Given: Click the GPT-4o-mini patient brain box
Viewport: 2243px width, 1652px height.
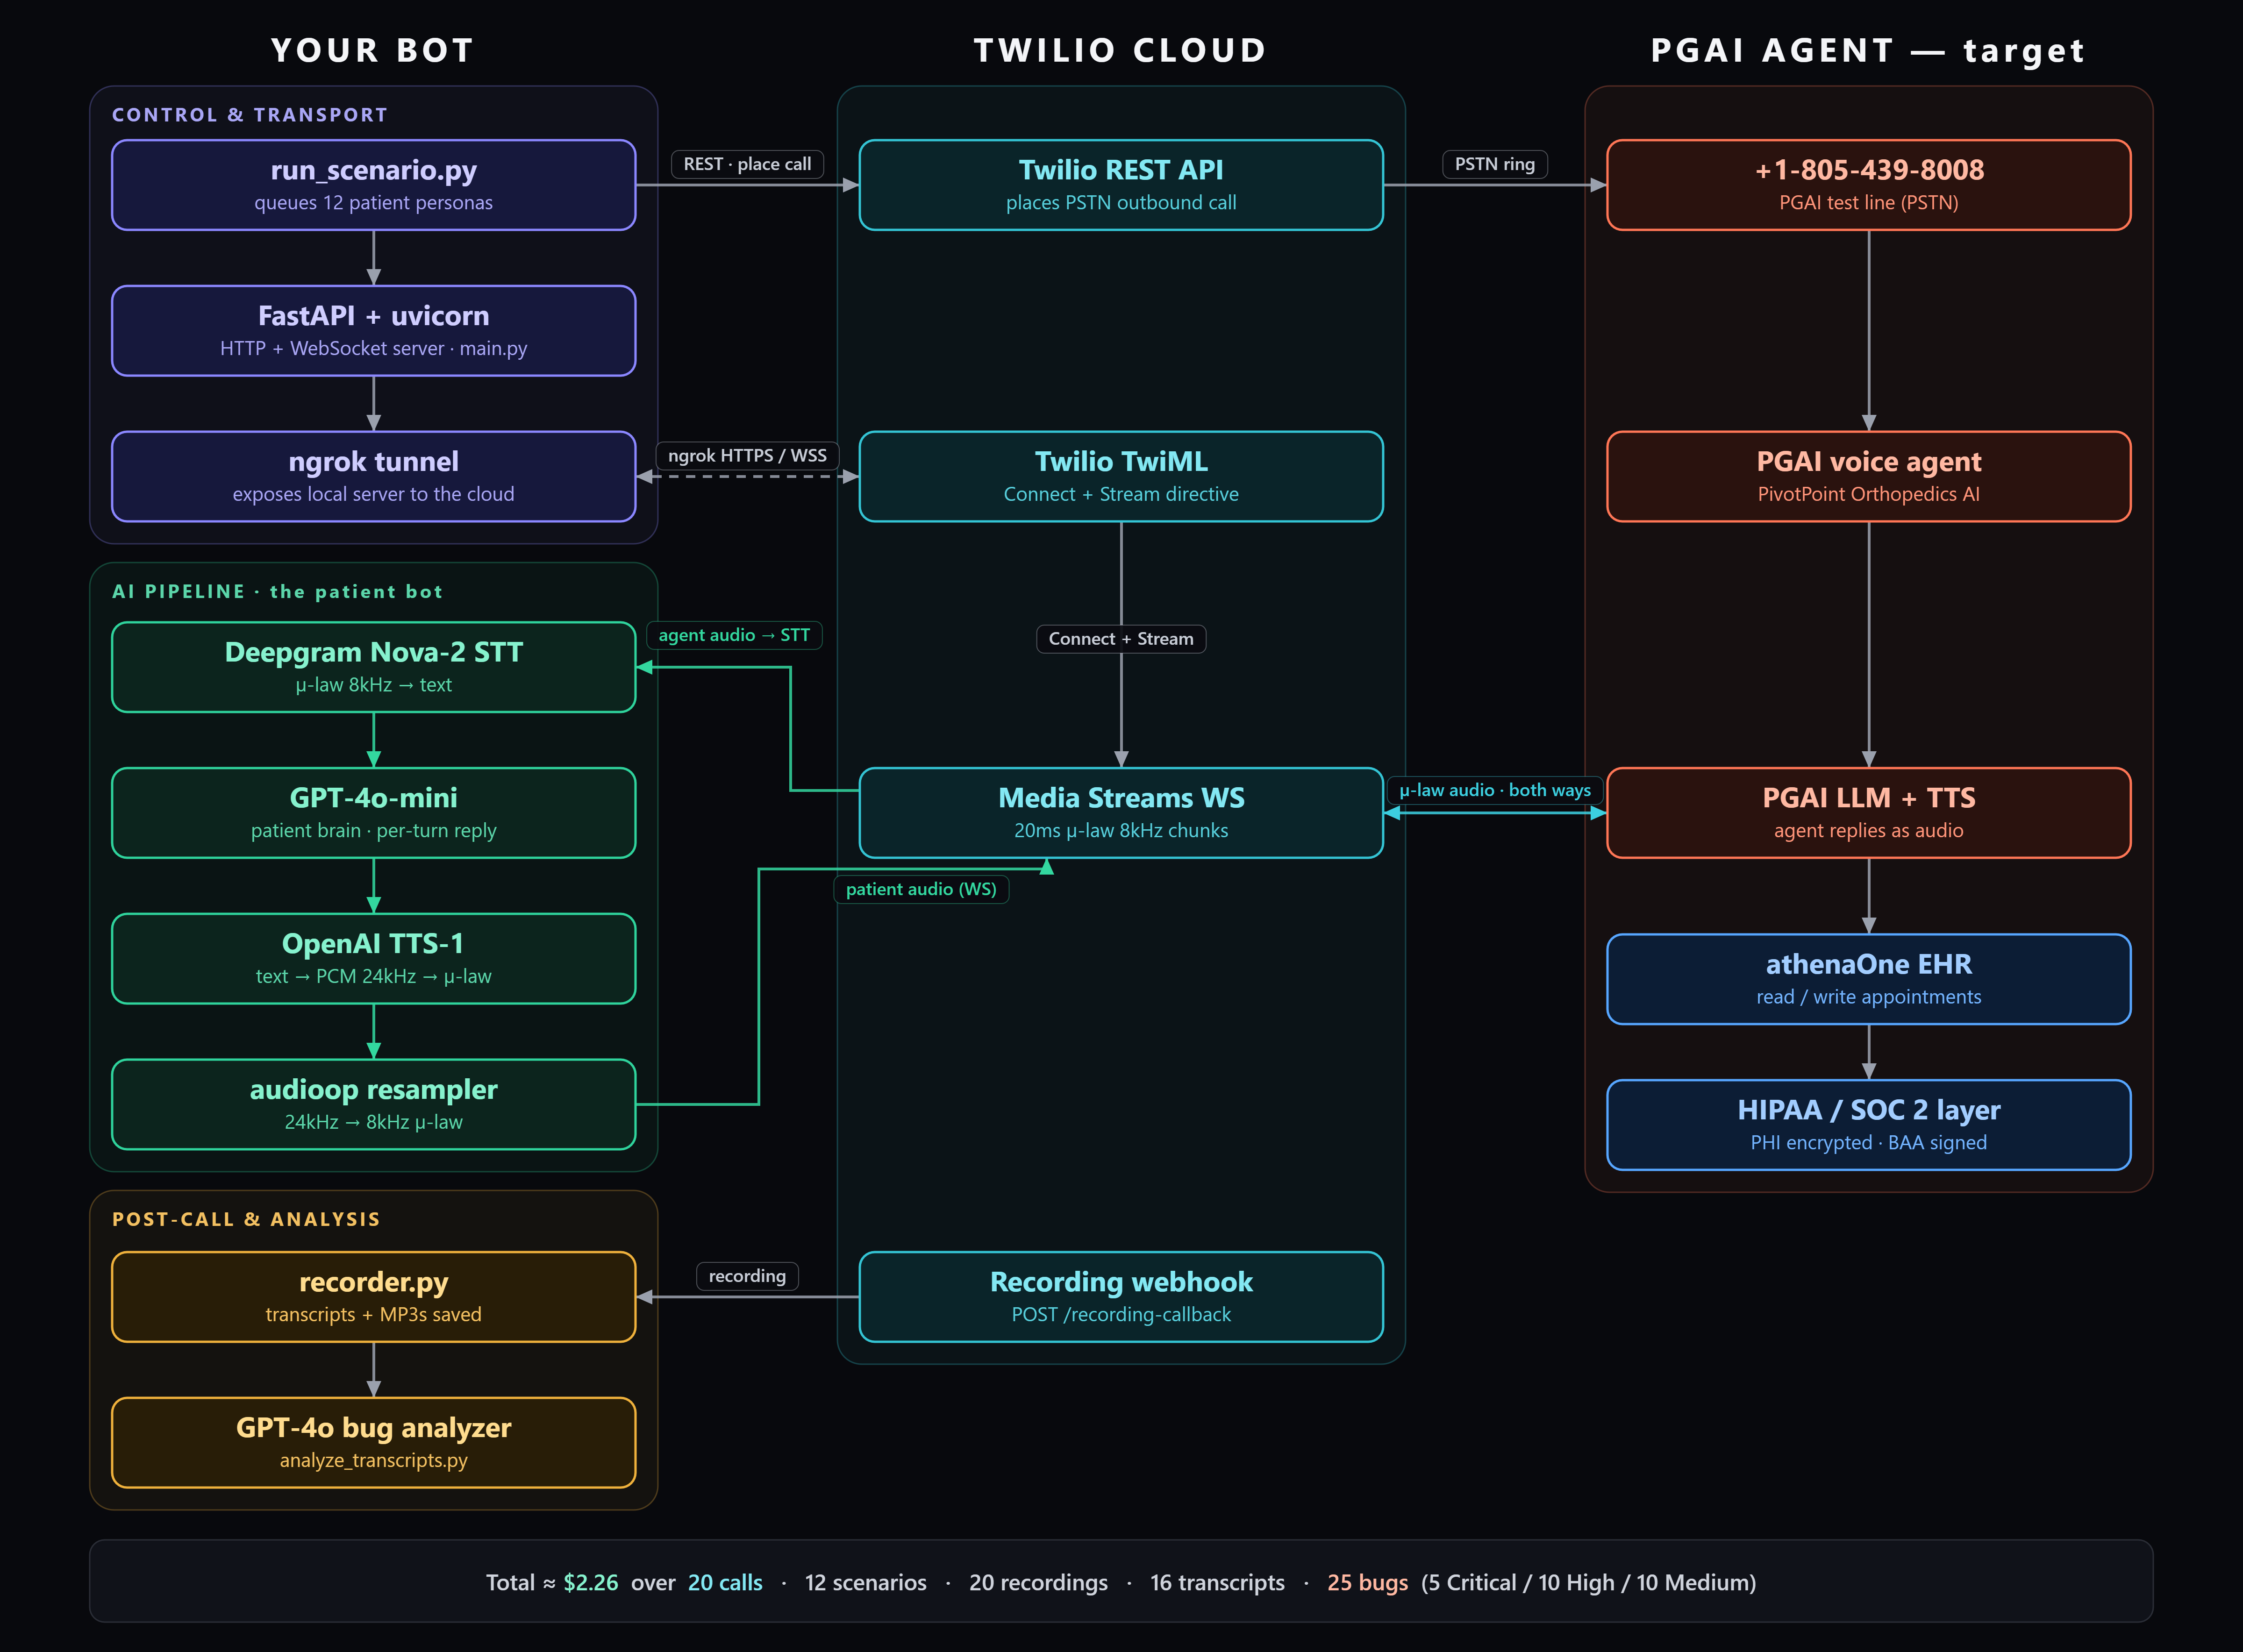Looking at the screenshot, I should coord(373,813).
